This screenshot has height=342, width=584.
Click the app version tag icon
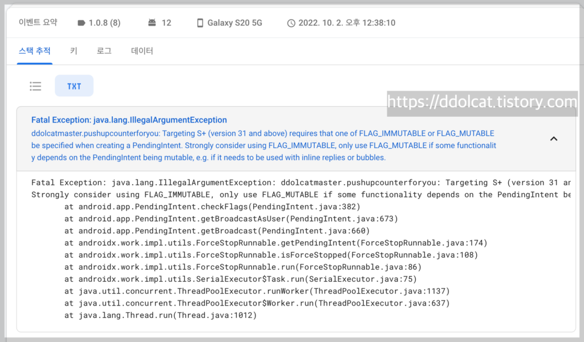pyautogui.click(x=82, y=23)
